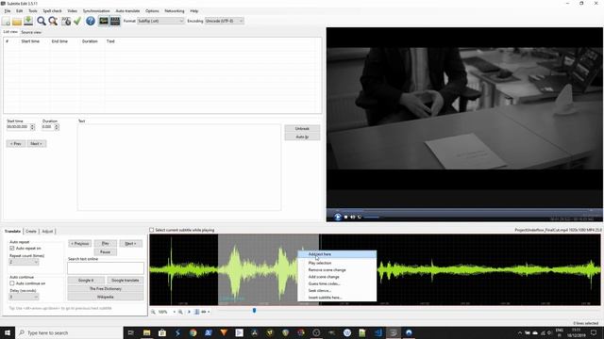Open the Video menu
This screenshot has width=604, height=339.
click(x=72, y=10)
